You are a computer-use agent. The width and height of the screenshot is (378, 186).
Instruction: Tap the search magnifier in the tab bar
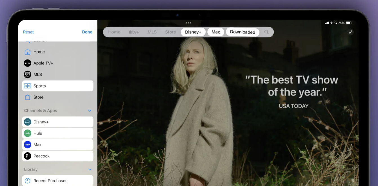click(266, 32)
